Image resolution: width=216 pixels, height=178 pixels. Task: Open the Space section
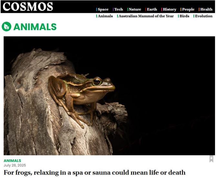(x=102, y=9)
